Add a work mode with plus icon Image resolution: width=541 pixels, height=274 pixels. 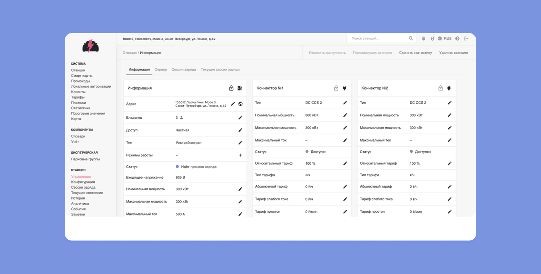pyautogui.click(x=240, y=155)
